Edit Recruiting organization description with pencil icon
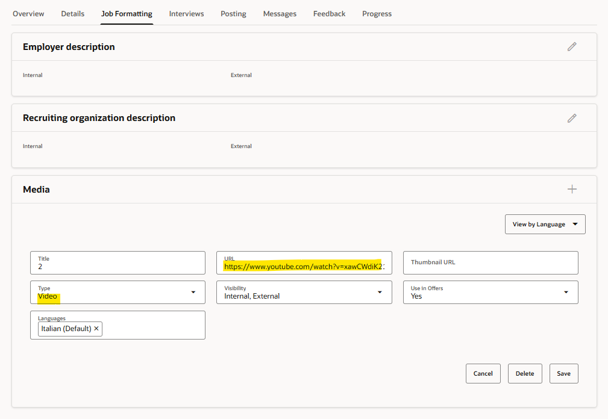Viewport: 608px width, 419px height. click(x=572, y=118)
